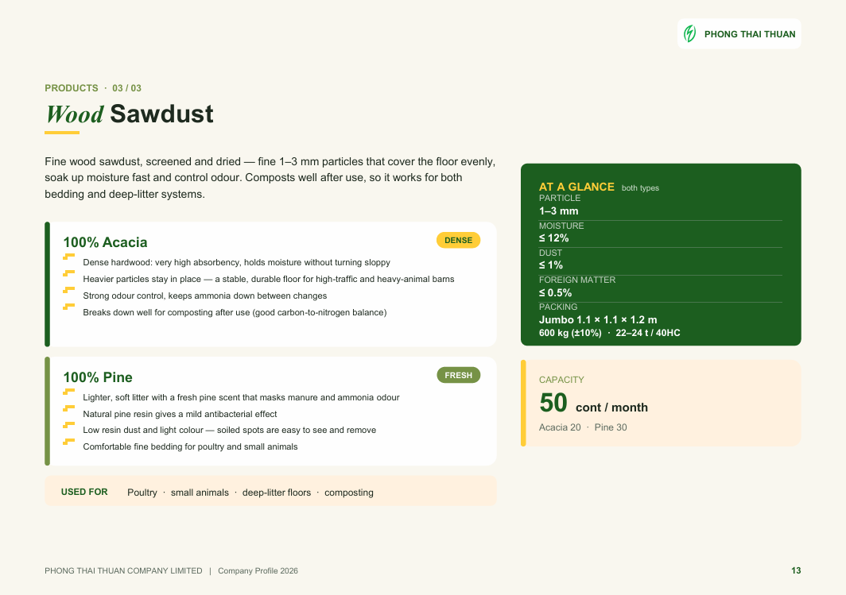Image resolution: width=846 pixels, height=595 pixels.
Task: Click the bullet icon beside 'Natural pine resin'
Action: tap(68, 409)
